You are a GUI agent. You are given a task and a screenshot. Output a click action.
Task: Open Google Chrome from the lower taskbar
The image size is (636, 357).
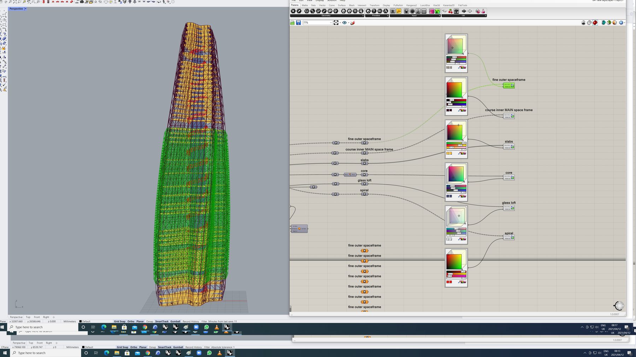148,353
